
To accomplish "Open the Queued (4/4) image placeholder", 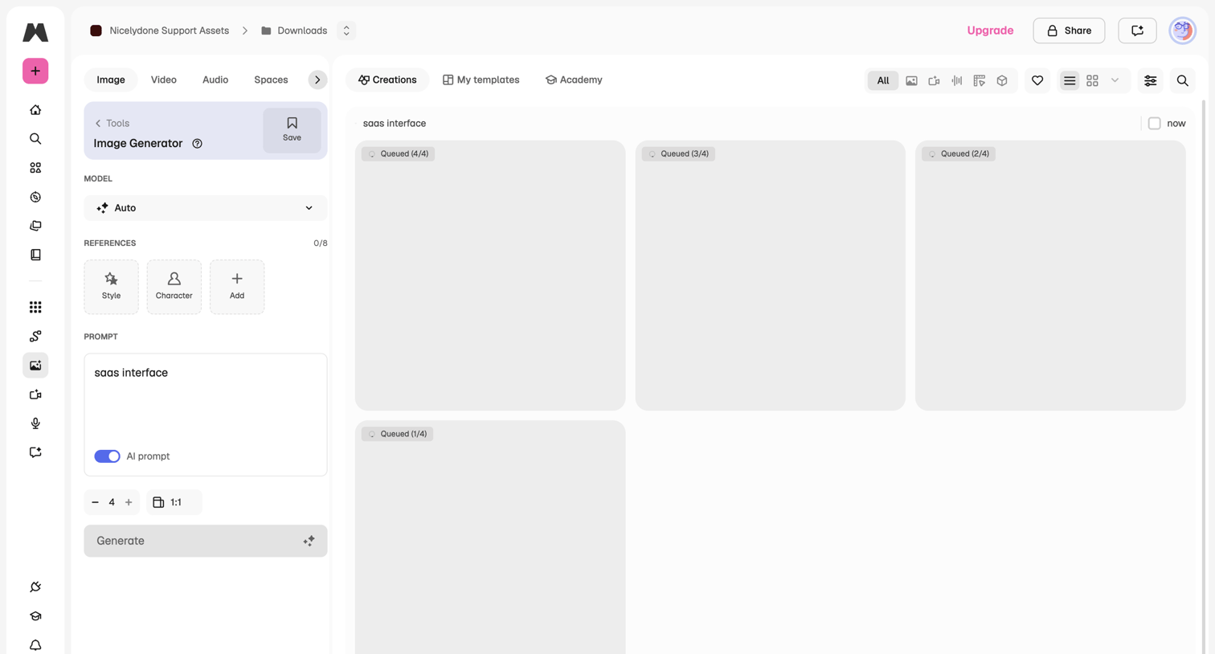I will [x=490, y=276].
